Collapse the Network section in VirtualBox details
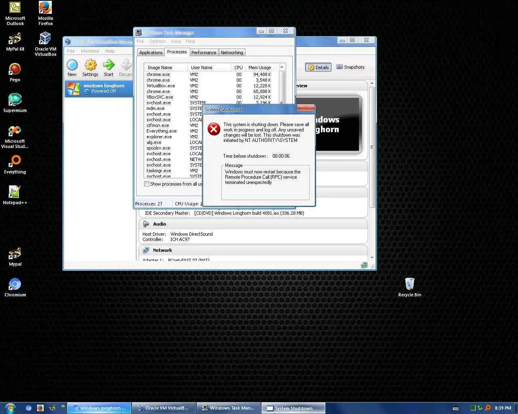The width and height of the screenshot is (518, 414). (146, 250)
